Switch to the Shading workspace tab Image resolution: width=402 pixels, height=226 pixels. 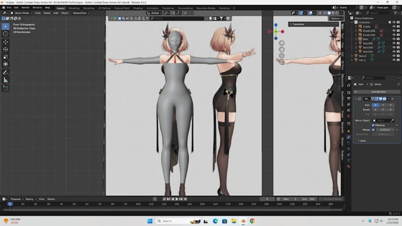[x=138, y=8]
